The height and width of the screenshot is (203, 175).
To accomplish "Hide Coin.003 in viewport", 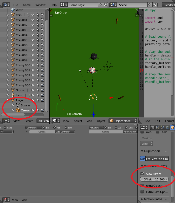I will (33, 30).
